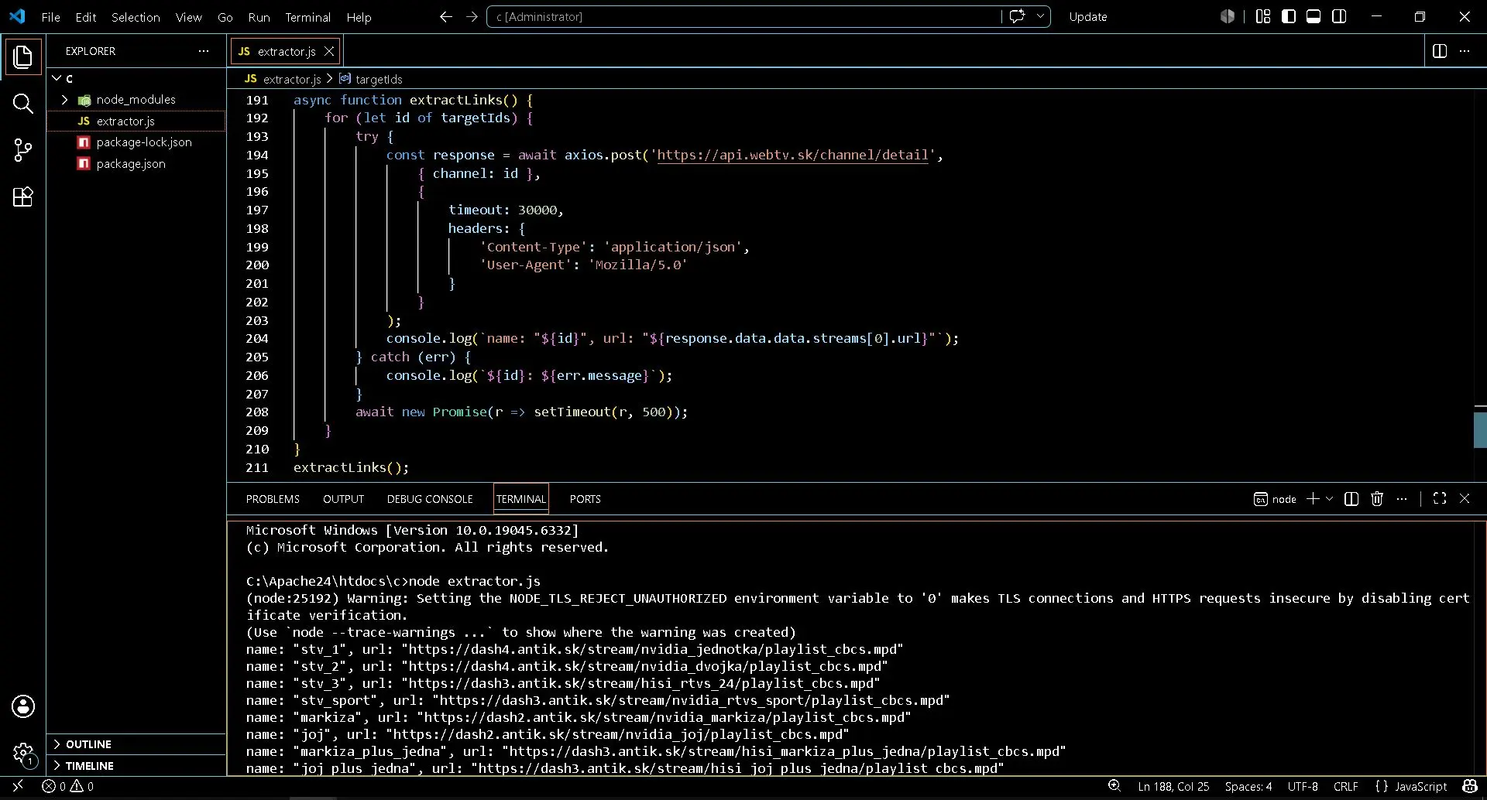Open the Edit menu
Screen dimensions: 1487x800
tap(86, 17)
